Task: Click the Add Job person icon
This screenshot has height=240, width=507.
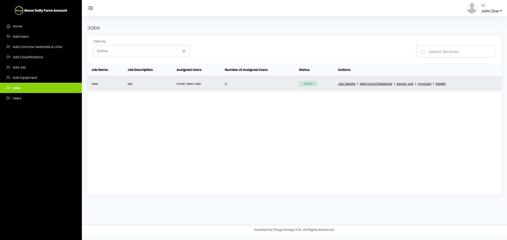Action: coord(8,67)
